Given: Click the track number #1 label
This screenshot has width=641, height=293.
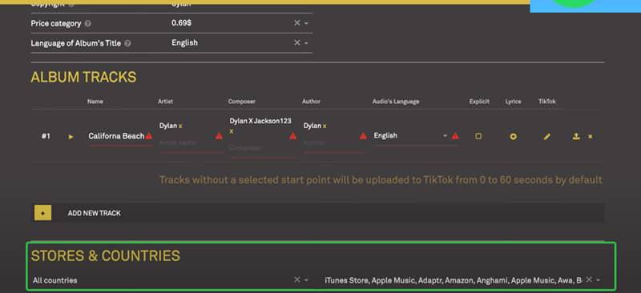Looking at the screenshot, I should point(46,136).
